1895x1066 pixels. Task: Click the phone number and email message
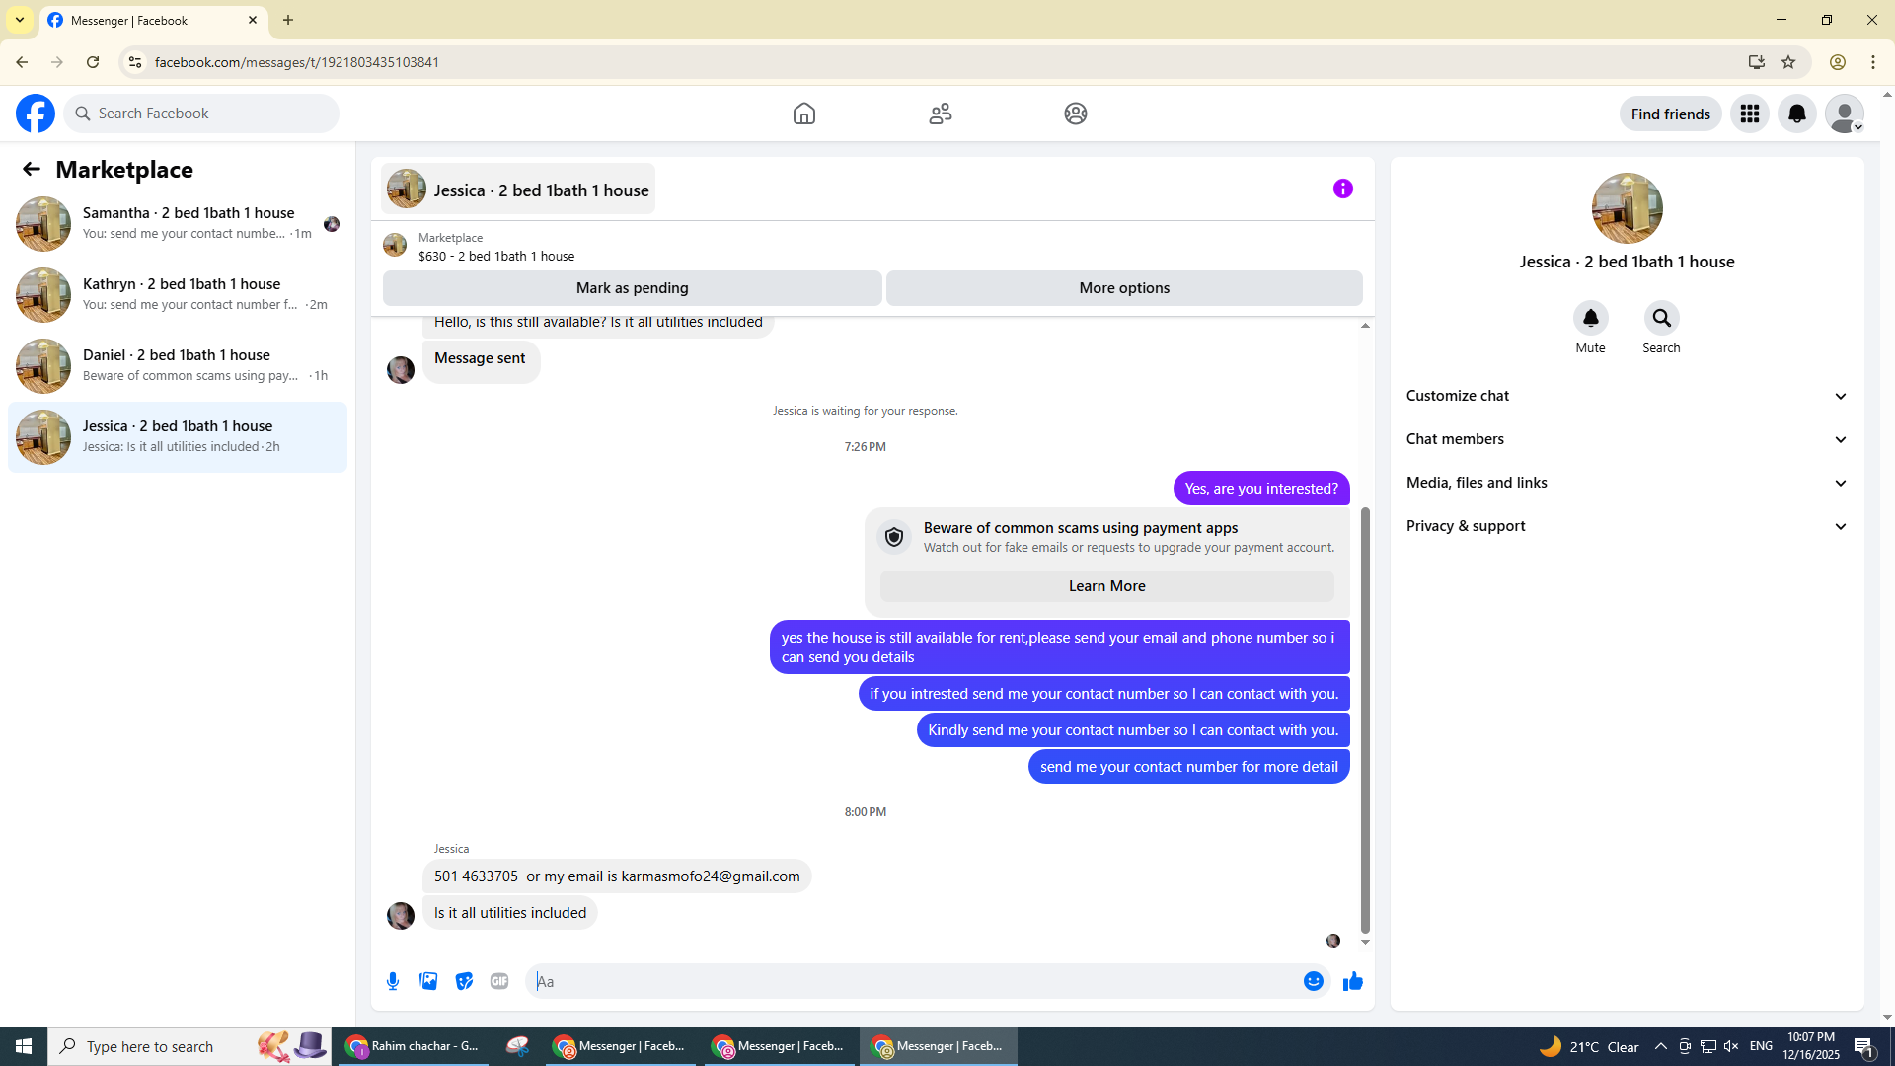click(617, 876)
